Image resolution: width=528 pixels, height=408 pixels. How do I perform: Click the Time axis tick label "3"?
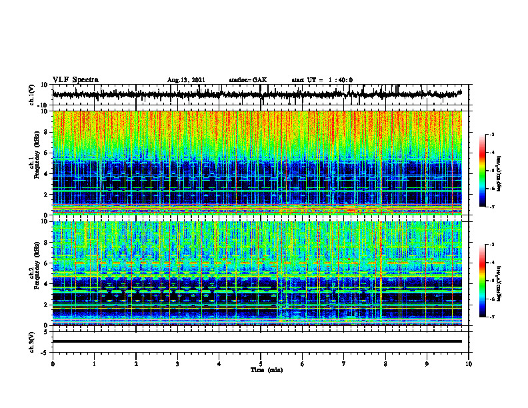pos(177,364)
